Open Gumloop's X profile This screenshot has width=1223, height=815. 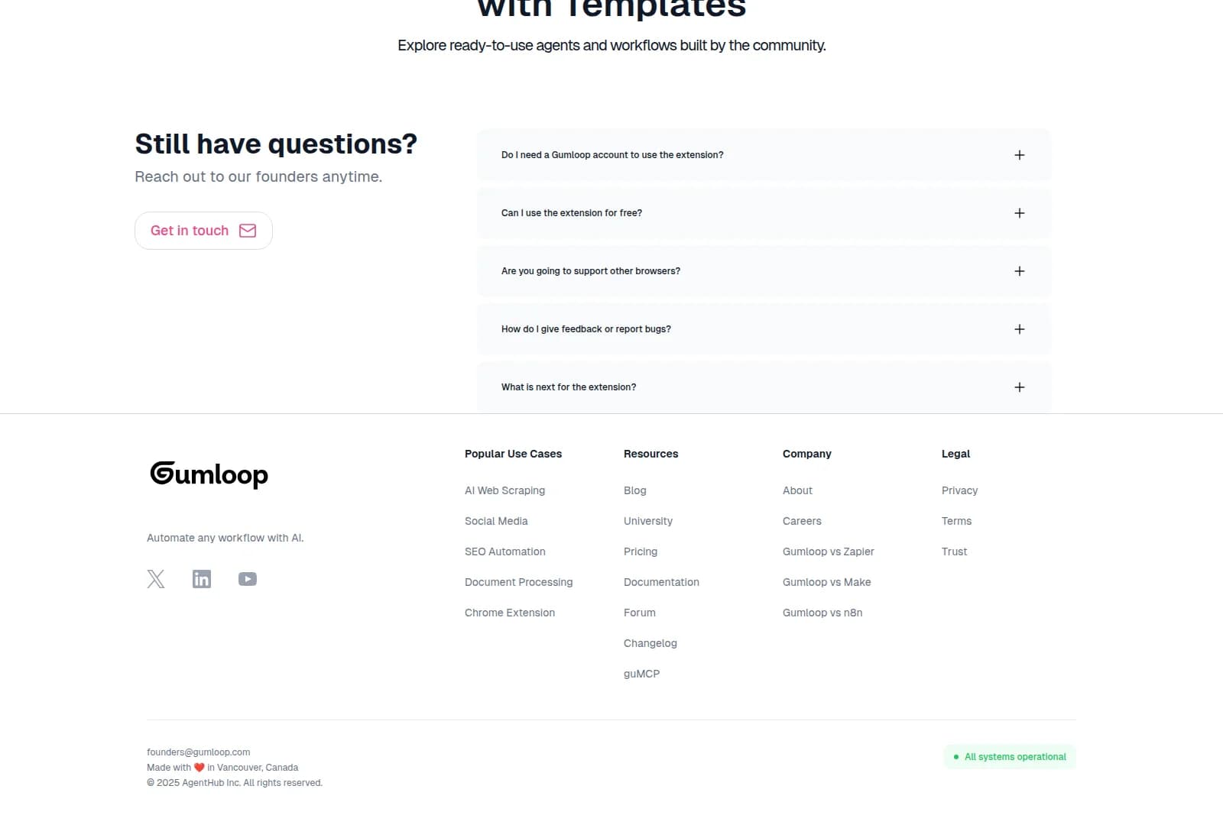click(x=155, y=579)
